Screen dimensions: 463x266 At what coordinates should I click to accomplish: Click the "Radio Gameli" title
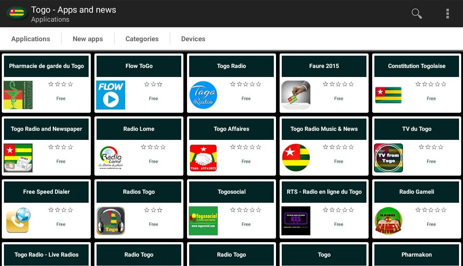tap(417, 192)
